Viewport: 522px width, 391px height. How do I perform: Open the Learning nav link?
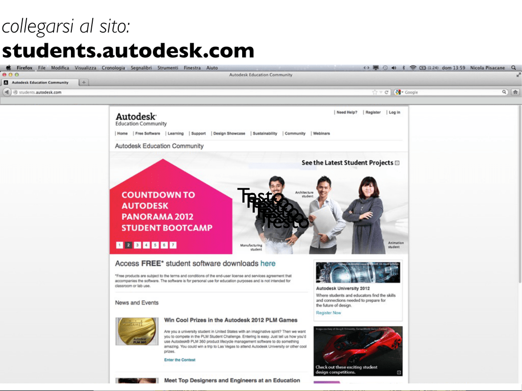175,133
